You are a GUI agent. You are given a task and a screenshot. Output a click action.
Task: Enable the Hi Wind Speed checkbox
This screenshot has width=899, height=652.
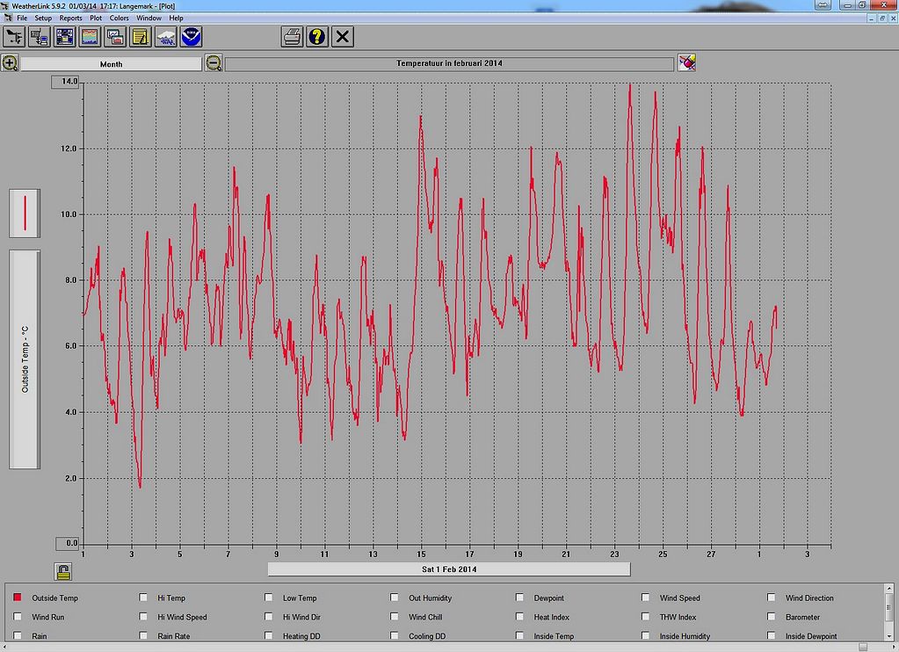(142, 617)
